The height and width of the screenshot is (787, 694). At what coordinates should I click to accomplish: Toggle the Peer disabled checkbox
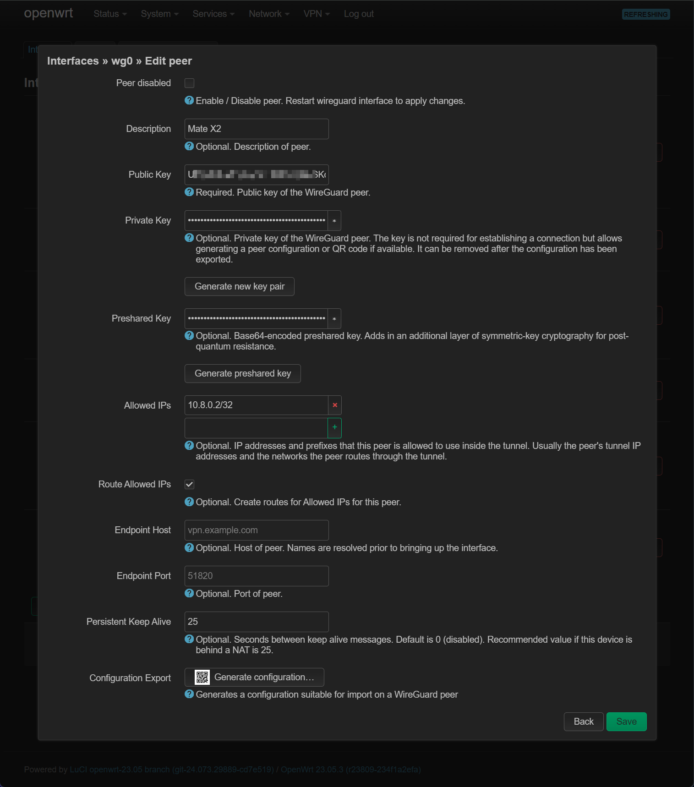(189, 83)
